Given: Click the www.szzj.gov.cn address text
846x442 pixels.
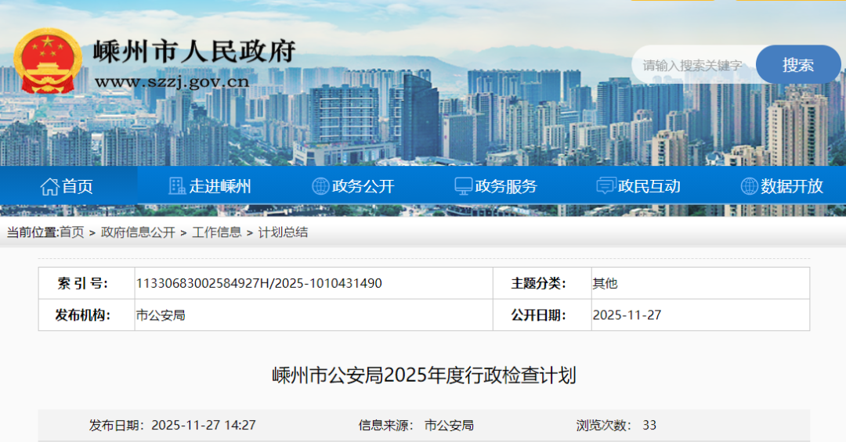Looking at the screenshot, I should coord(172,81).
